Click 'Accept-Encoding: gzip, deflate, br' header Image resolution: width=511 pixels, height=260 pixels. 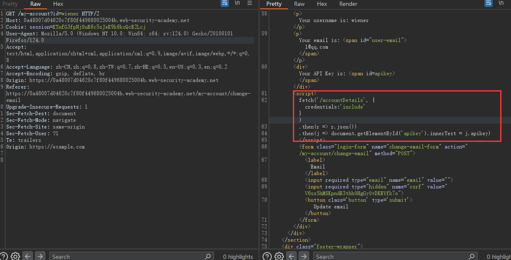tap(56, 74)
